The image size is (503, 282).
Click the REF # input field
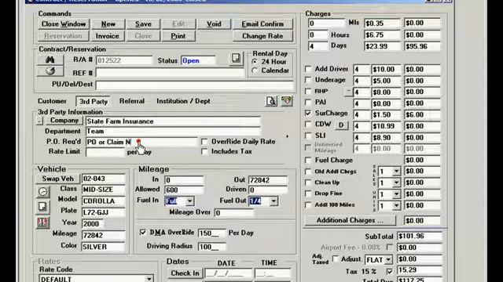coord(170,73)
